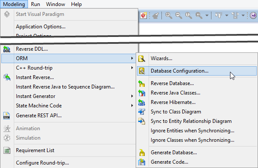This screenshot has width=258, height=168.
Task: Click the Sync to Entity Relationship Diagram icon
Action: (x=142, y=121)
